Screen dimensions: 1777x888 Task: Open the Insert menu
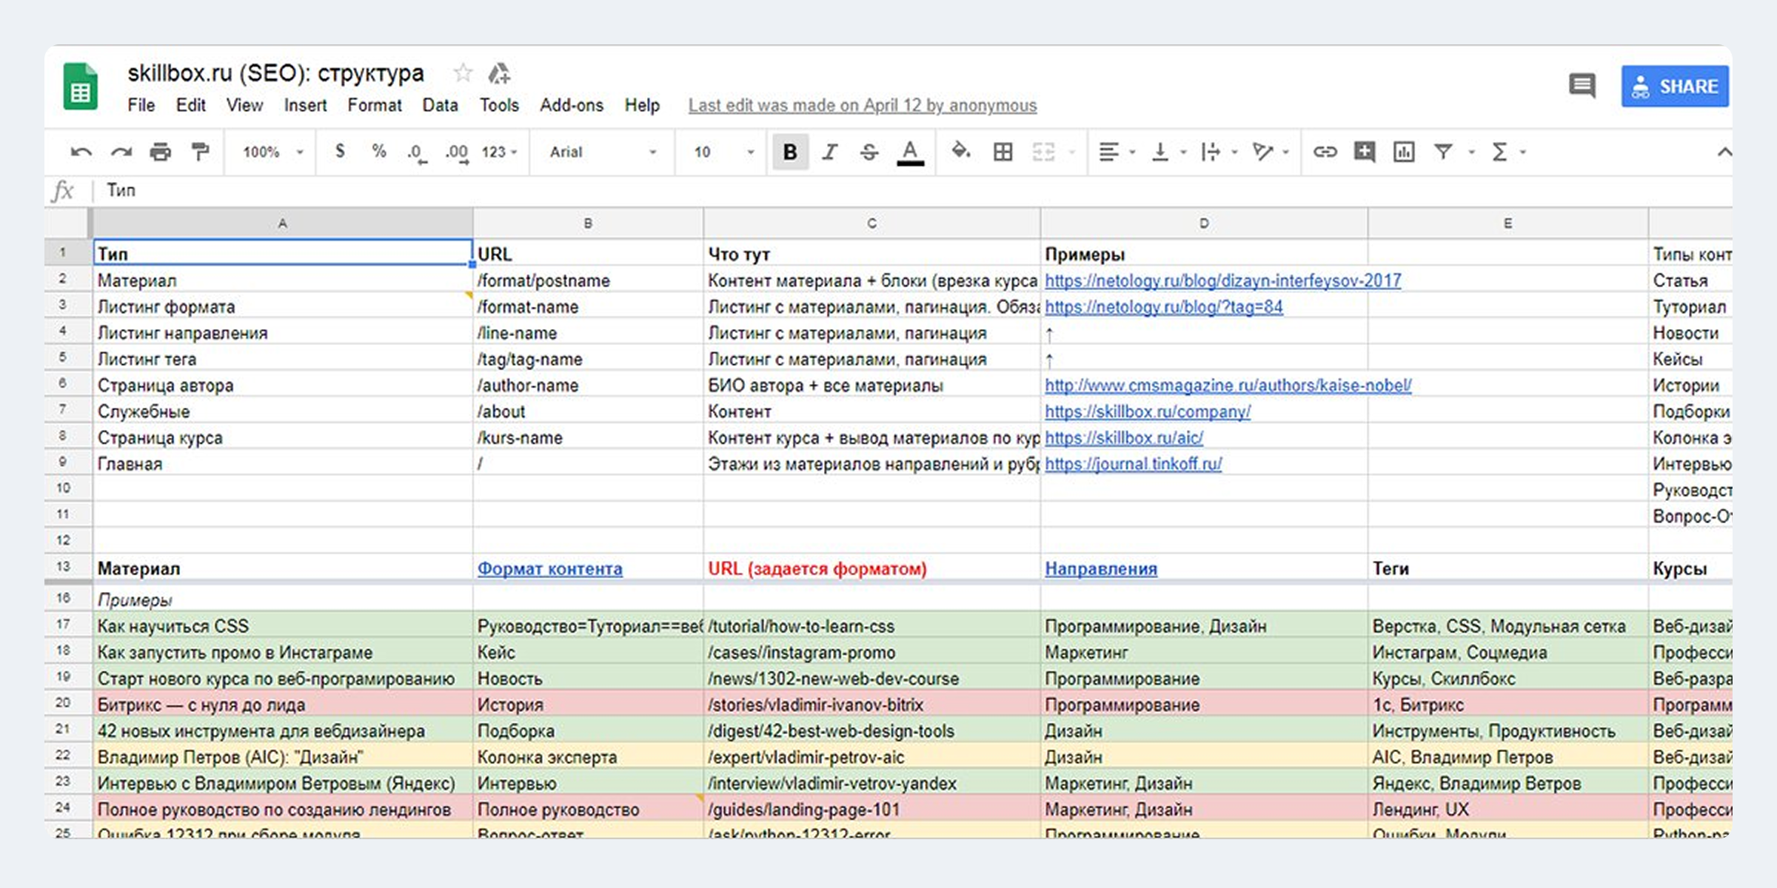(305, 106)
